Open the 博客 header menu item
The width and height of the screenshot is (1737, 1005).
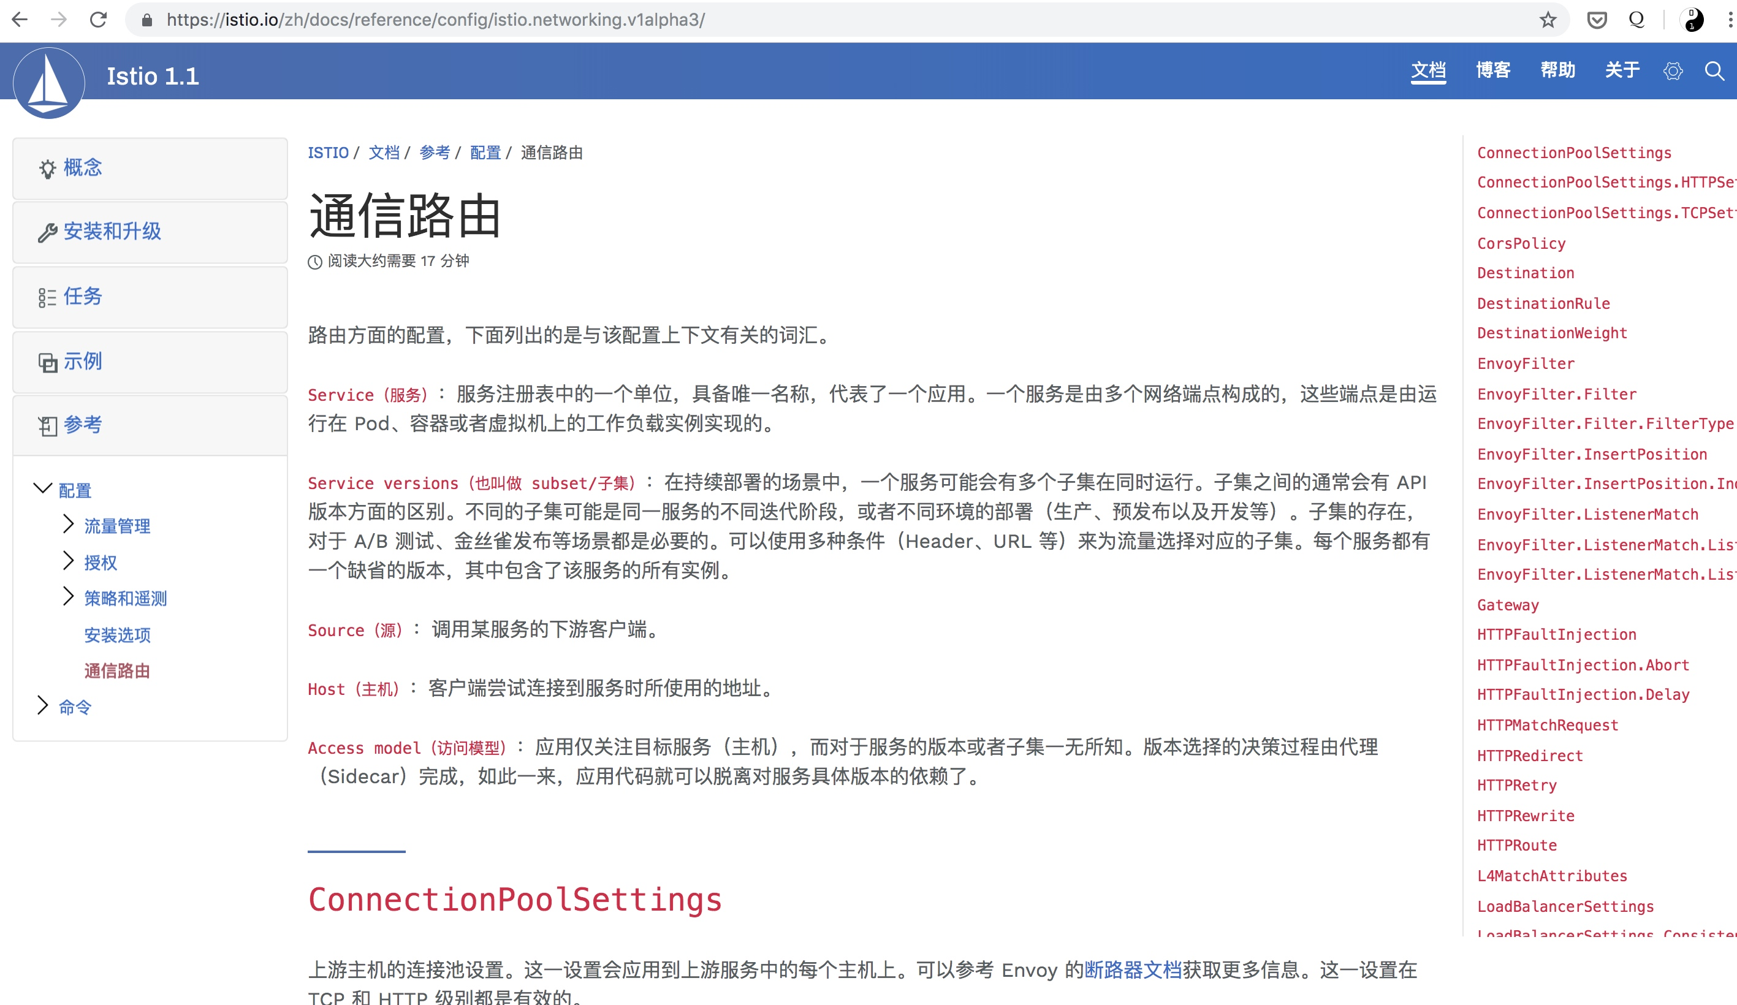(x=1493, y=70)
